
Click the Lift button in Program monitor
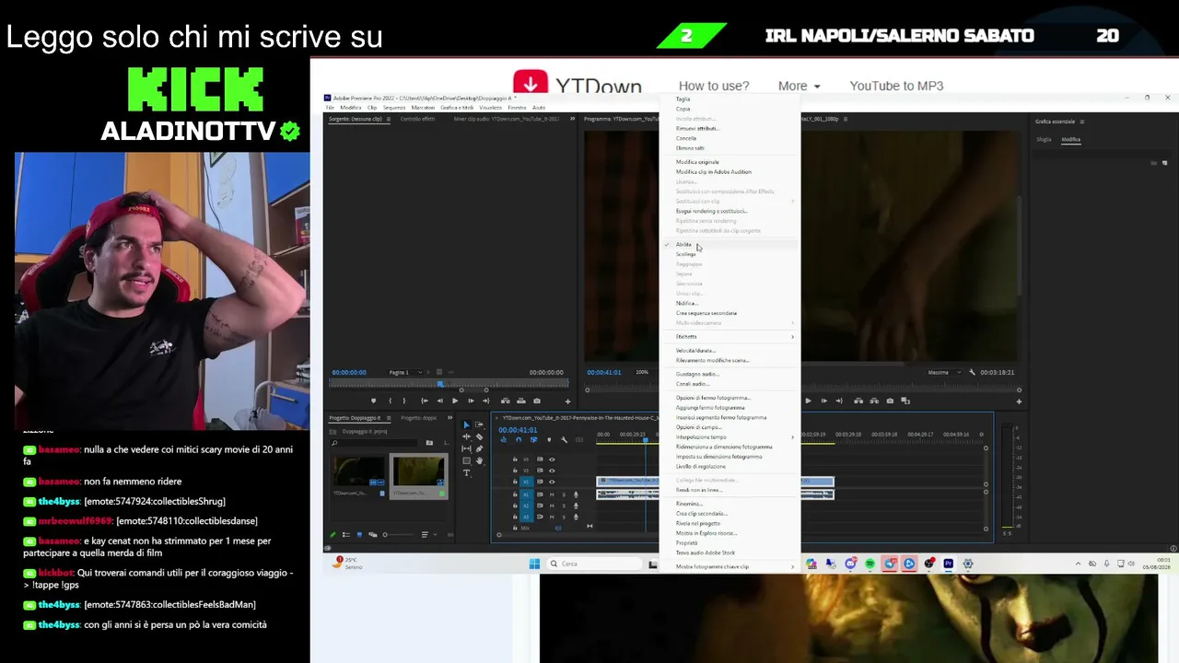point(858,401)
